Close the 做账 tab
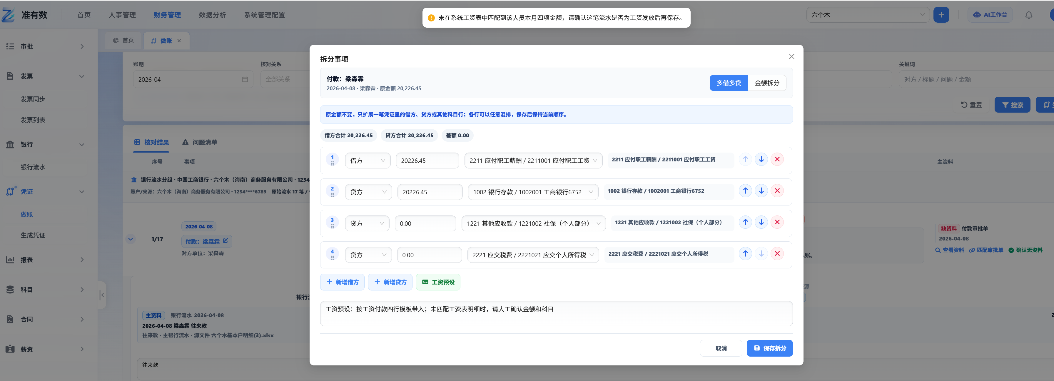 pos(179,41)
